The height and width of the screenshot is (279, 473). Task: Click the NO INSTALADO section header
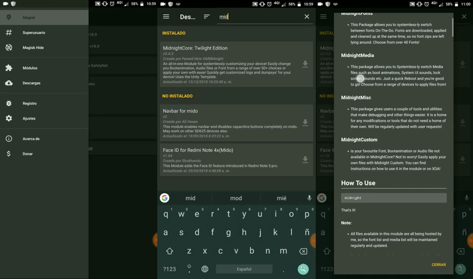(177, 96)
